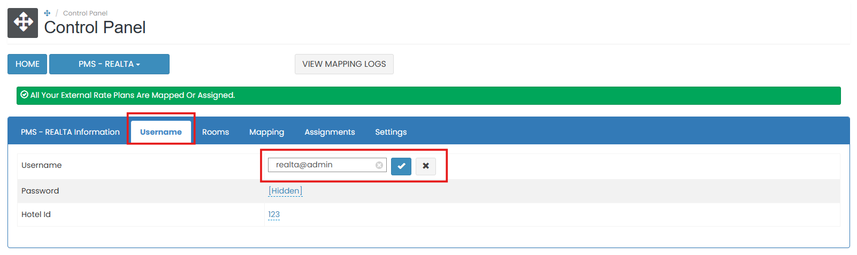Open VIEW MAPPING LOGS
The height and width of the screenshot is (255, 857).
[344, 64]
